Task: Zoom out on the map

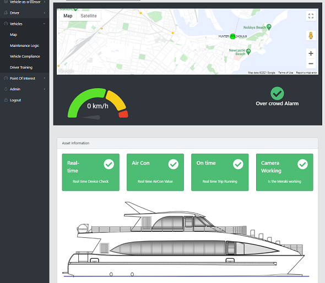Action: [x=311, y=64]
